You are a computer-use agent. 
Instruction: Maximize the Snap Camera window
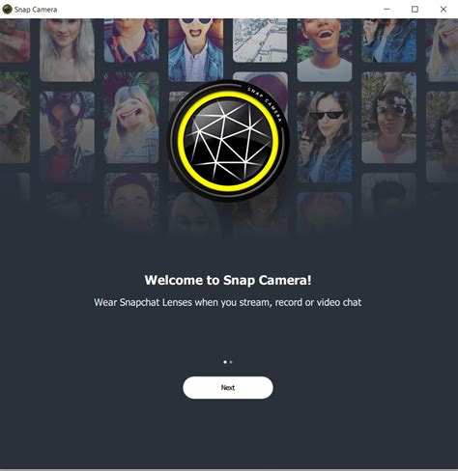[x=415, y=10]
